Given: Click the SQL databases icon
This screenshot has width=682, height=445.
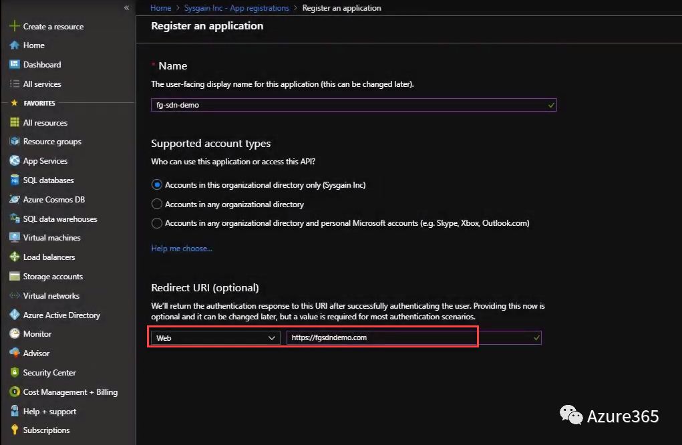Looking at the screenshot, I should [15, 180].
